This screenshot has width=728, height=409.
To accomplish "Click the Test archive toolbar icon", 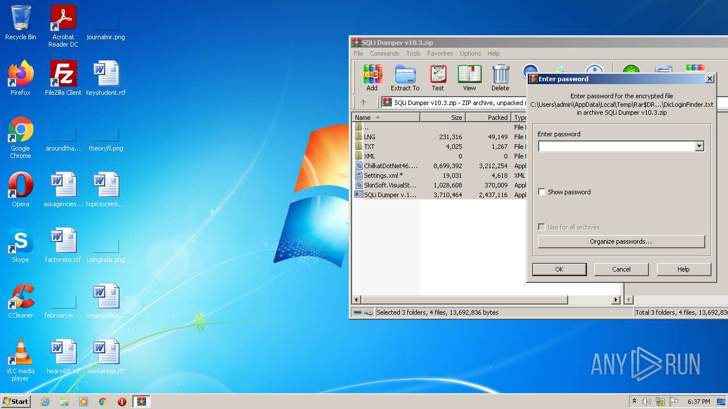I will pyautogui.click(x=437, y=78).
